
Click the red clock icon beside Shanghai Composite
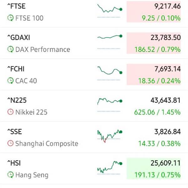click(10, 144)
